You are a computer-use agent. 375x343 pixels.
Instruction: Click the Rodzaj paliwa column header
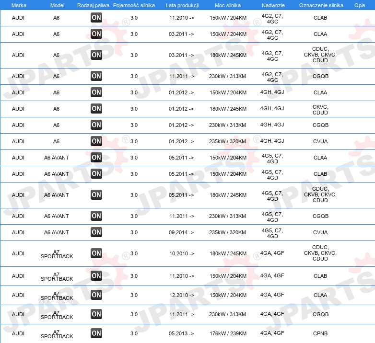point(94,5)
